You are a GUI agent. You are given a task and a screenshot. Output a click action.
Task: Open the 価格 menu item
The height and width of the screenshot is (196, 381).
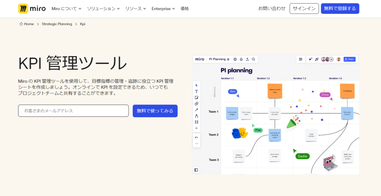(x=185, y=9)
